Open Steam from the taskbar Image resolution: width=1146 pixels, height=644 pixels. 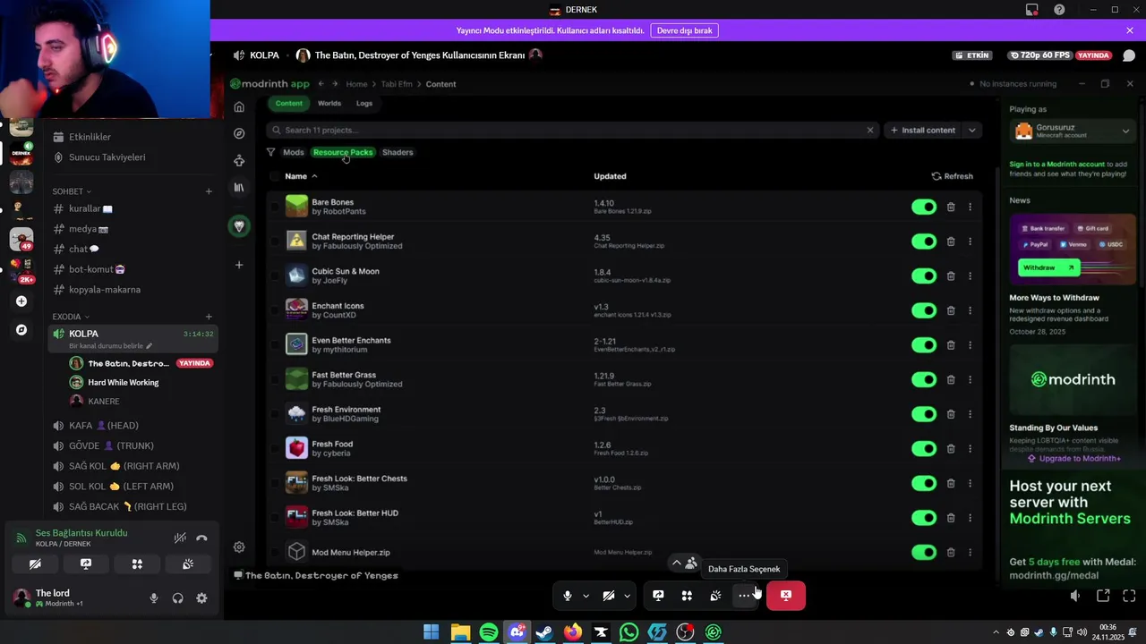click(544, 632)
